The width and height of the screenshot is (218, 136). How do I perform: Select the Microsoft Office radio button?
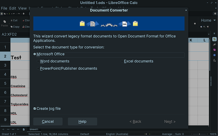(x=35, y=54)
